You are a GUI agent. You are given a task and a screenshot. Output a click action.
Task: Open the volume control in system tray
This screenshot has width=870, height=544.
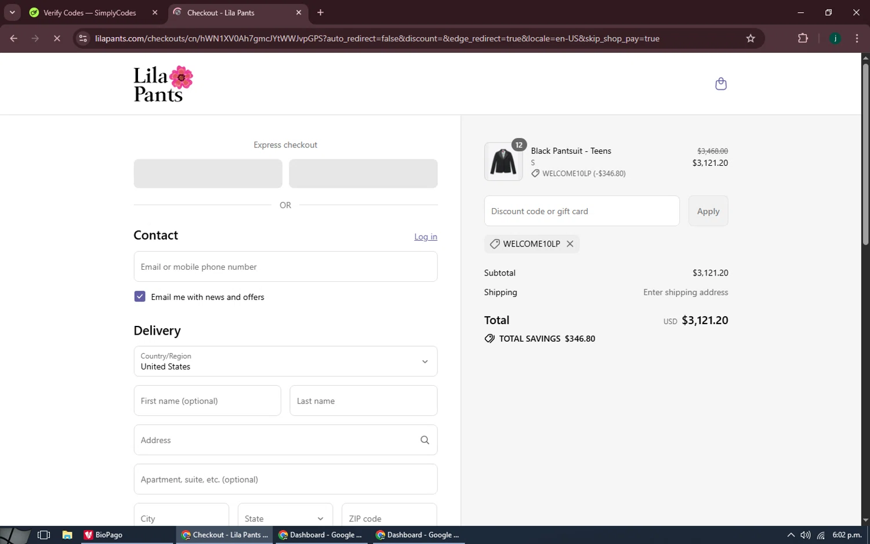806,535
